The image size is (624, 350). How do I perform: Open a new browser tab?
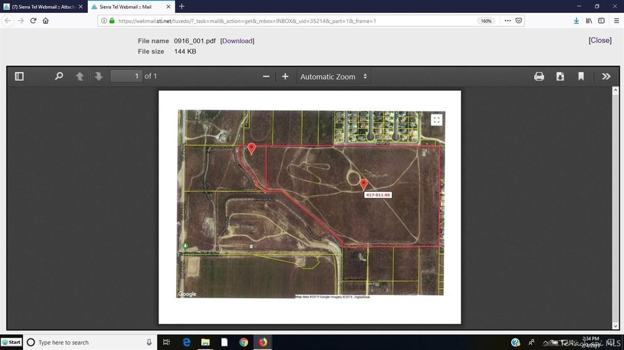click(182, 6)
